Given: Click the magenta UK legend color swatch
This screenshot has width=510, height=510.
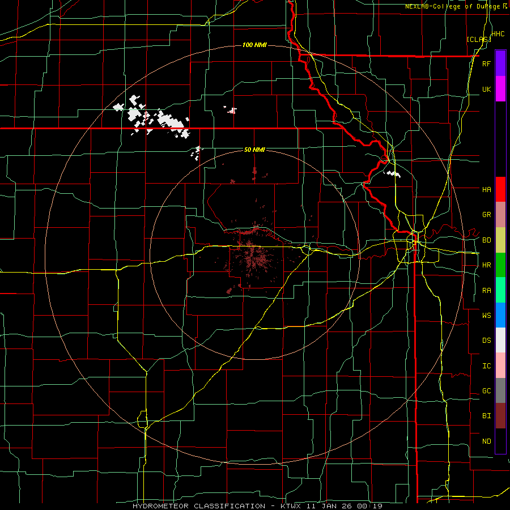Looking at the screenshot, I should 500,89.
